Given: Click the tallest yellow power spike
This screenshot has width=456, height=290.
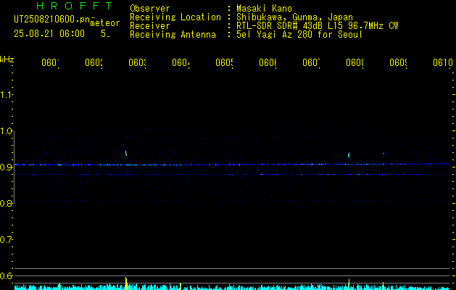Looking at the screenshot, I should tap(126, 283).
